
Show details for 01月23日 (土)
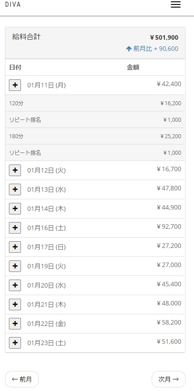click(15, 343)
